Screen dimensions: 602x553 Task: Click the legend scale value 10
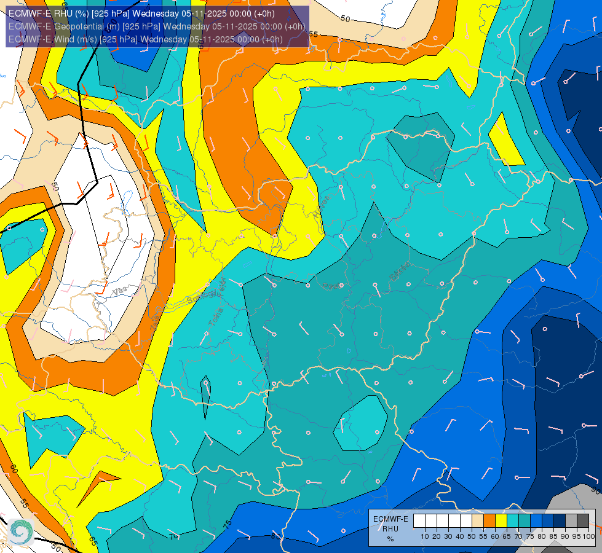click(x=425, y=536)
